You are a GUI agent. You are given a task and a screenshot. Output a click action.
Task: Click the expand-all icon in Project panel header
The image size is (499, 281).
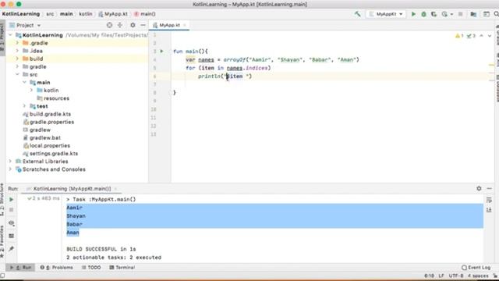tap(120, 25)
